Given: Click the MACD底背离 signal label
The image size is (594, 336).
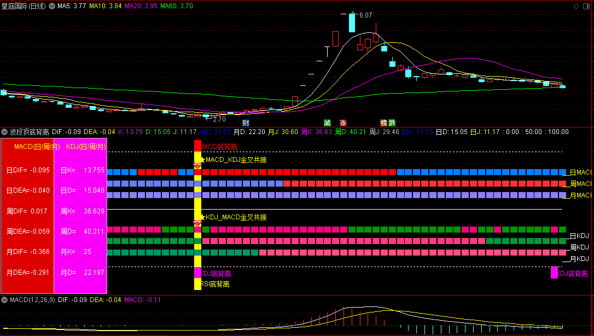Looking at the screenshot, I should pyautogui.click(x=219, y=147).
